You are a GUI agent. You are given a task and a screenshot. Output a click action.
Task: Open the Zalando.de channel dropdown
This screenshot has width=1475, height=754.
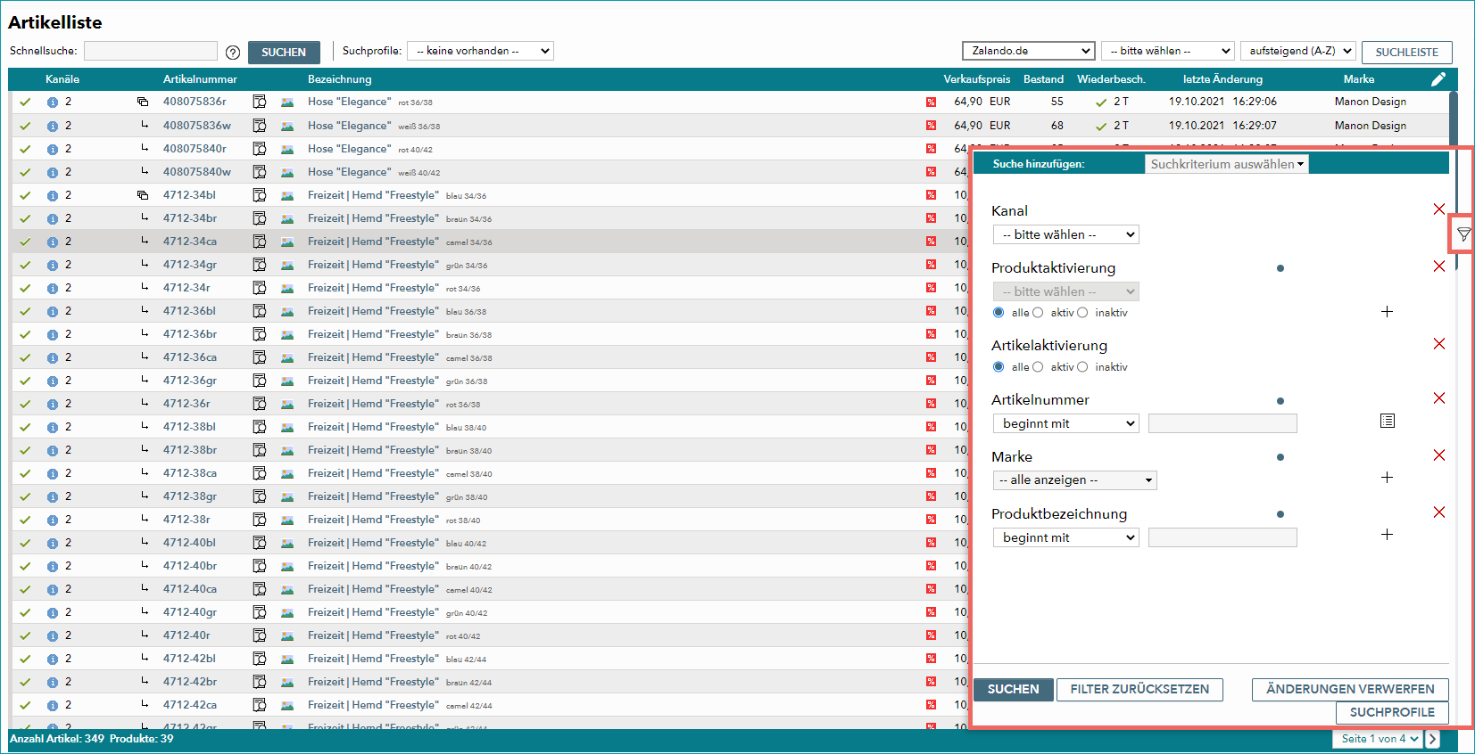tap(1029, 51)
